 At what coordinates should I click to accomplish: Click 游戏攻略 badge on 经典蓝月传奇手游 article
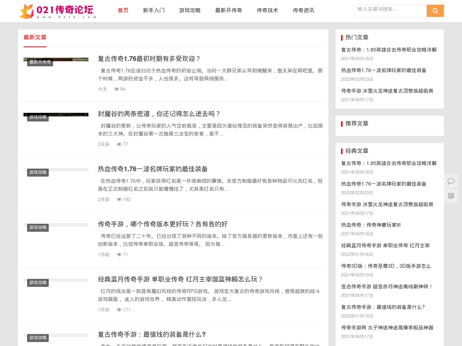point(38,283)
